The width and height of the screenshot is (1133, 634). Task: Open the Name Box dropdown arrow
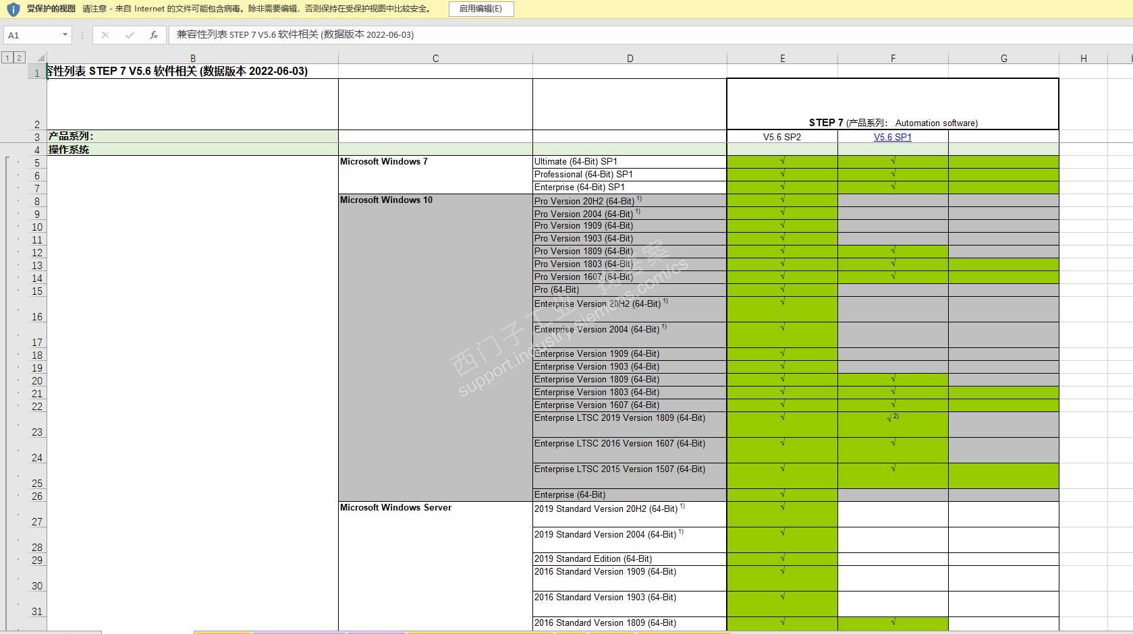coord(65,35)
